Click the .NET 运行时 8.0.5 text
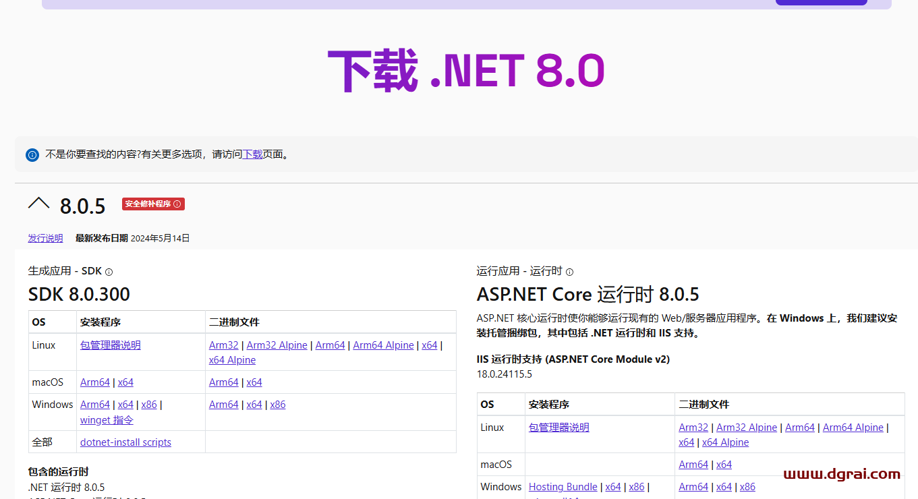The width and height of the screenshot is (918, 499). point(66,487)
